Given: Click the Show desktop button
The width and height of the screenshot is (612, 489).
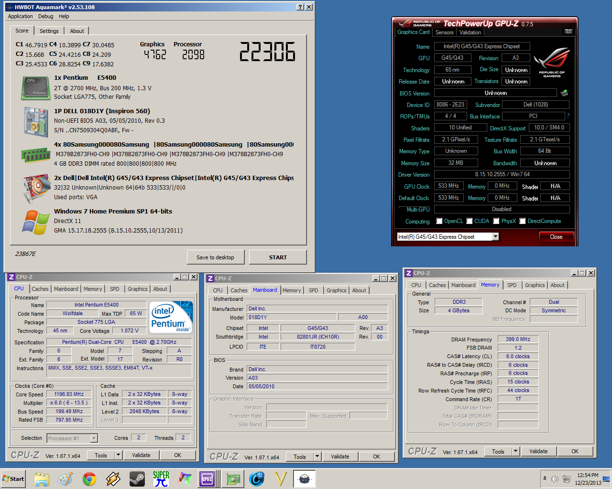Looking at the screenshot, I should pyautogui.click(x=607, y=479).
